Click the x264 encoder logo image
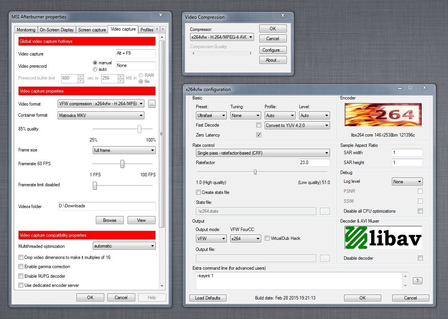The image size is (448, 319). click(383, 115)
